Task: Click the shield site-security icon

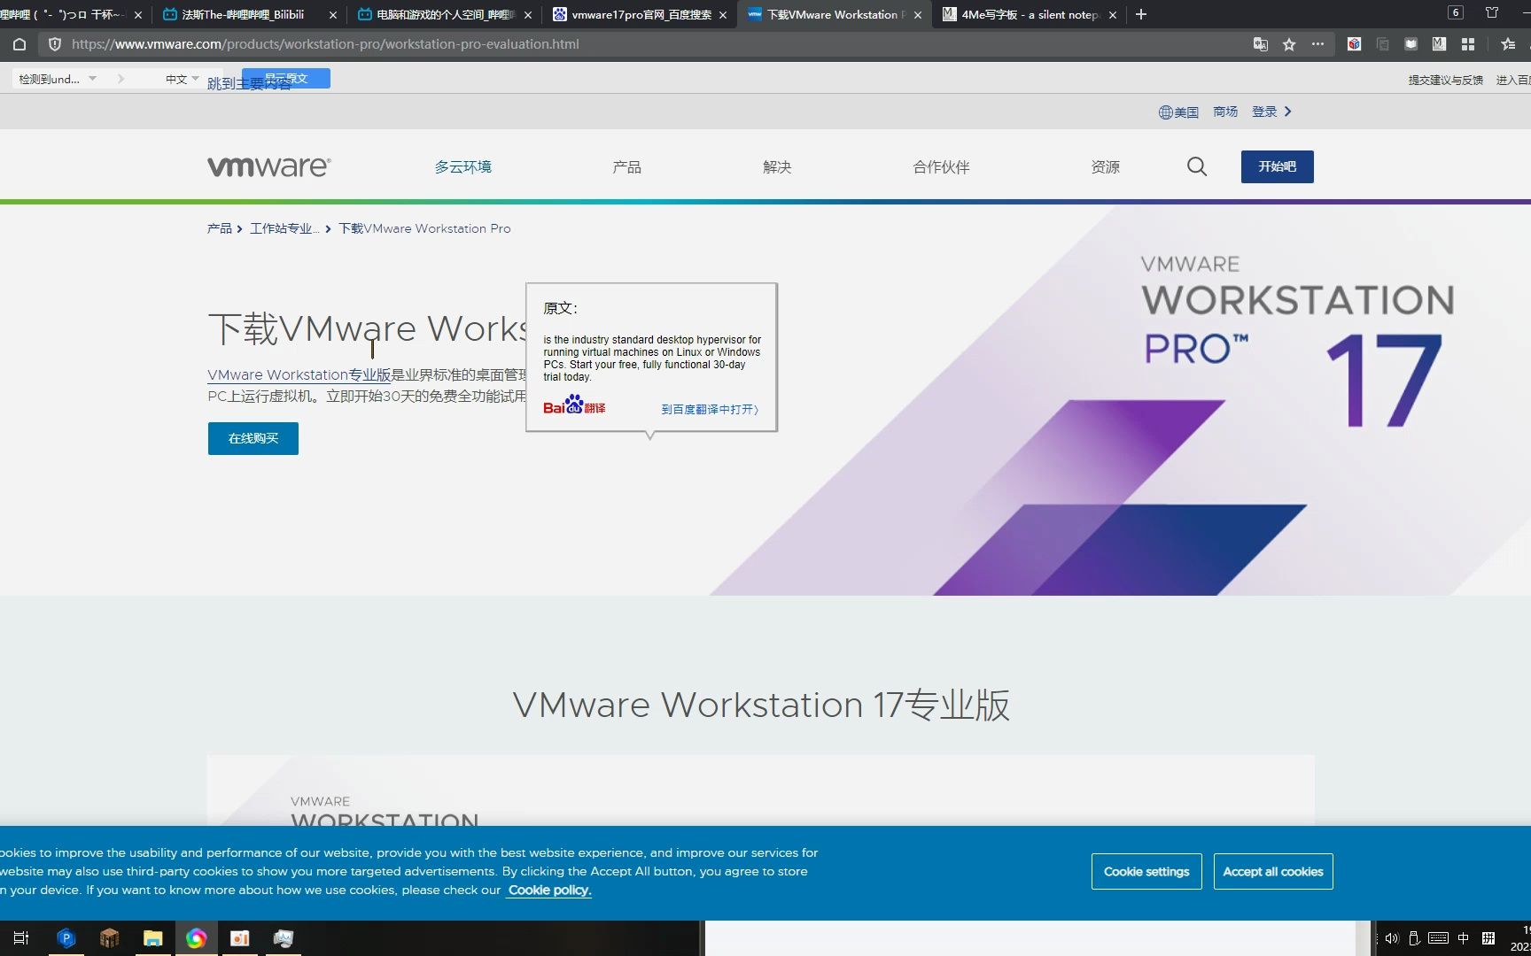Action: (55, 44)
